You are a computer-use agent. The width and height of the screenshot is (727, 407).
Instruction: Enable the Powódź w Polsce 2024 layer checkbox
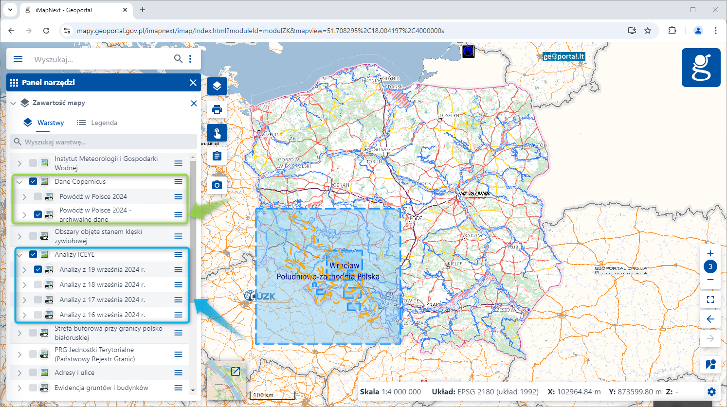38,196
